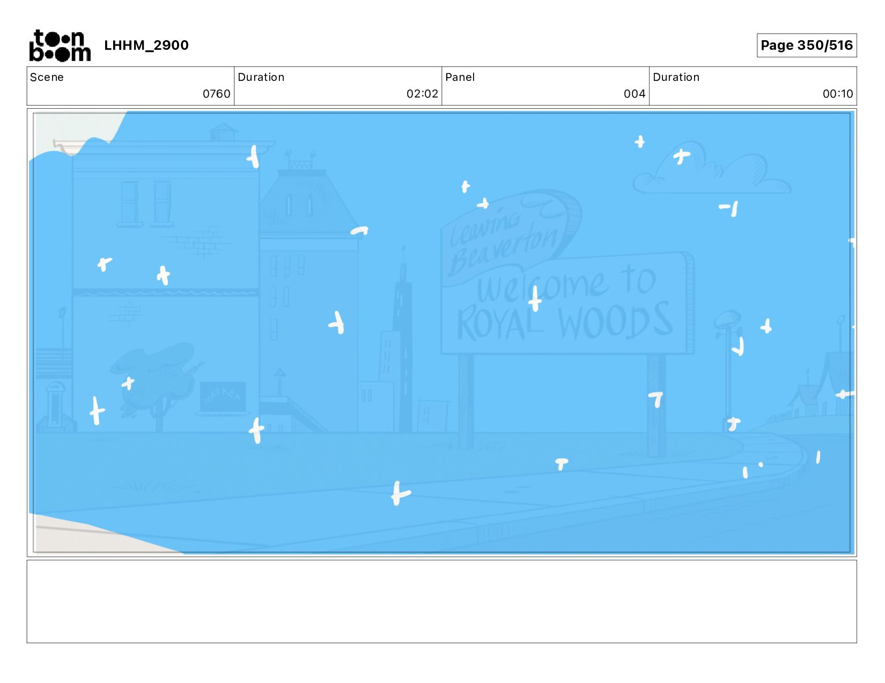Click the empty notes box below the panel

tap(442, 601)
